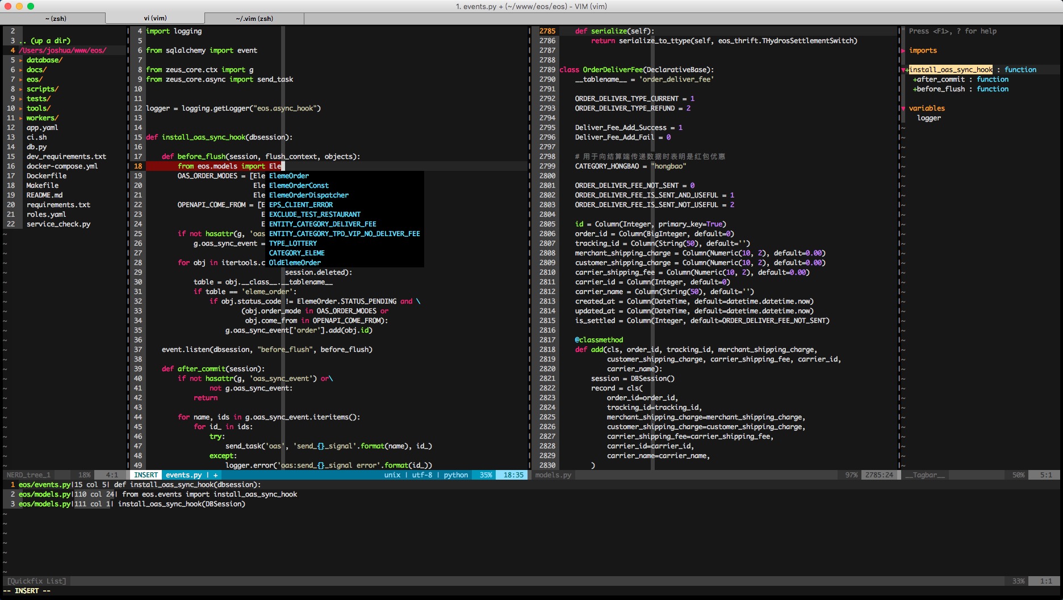The width and height of the screenshot is (1063, 600).
Task: Click the utf-8 encoding indicator
Action: tap(422, 475)
